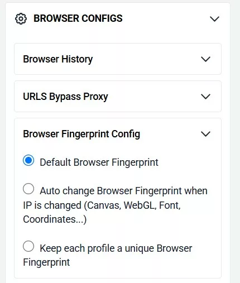Screen dimensions: 240x283
Task: Expand Browser History using its chevron
Action: (x=205, y=59)
